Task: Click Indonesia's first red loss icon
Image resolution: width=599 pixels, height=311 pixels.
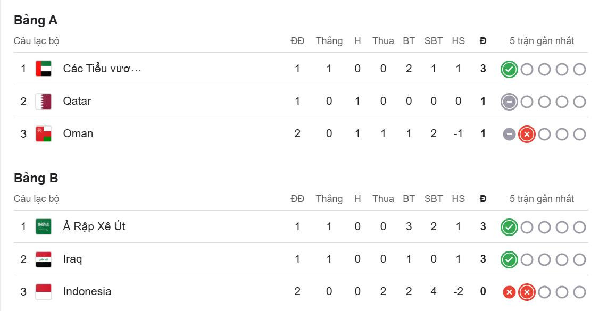Action: click(509, 292)
